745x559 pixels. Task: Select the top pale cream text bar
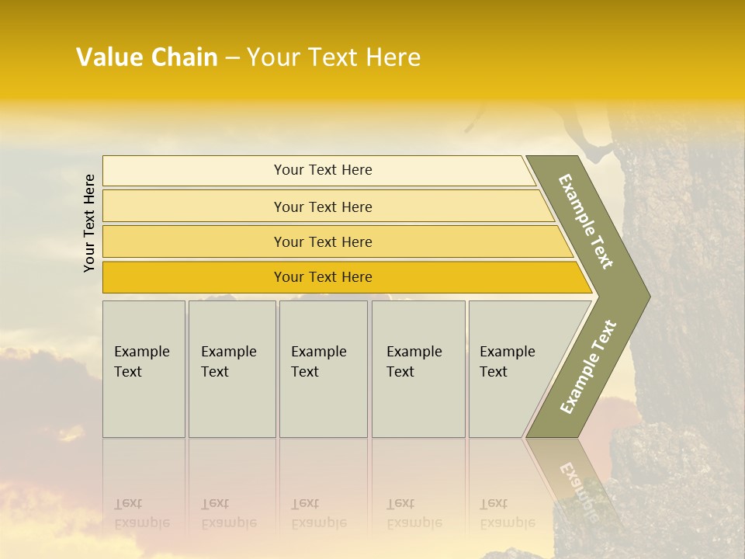tap(323, 170)
